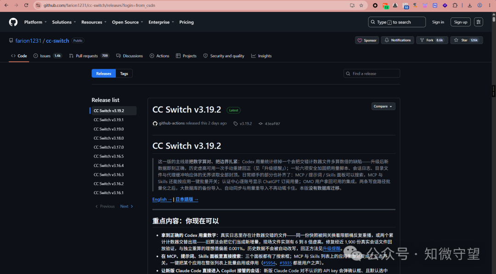
Task: Click the github-actions avatar icon
Action: pyautogui.click(x=155, y=123)
